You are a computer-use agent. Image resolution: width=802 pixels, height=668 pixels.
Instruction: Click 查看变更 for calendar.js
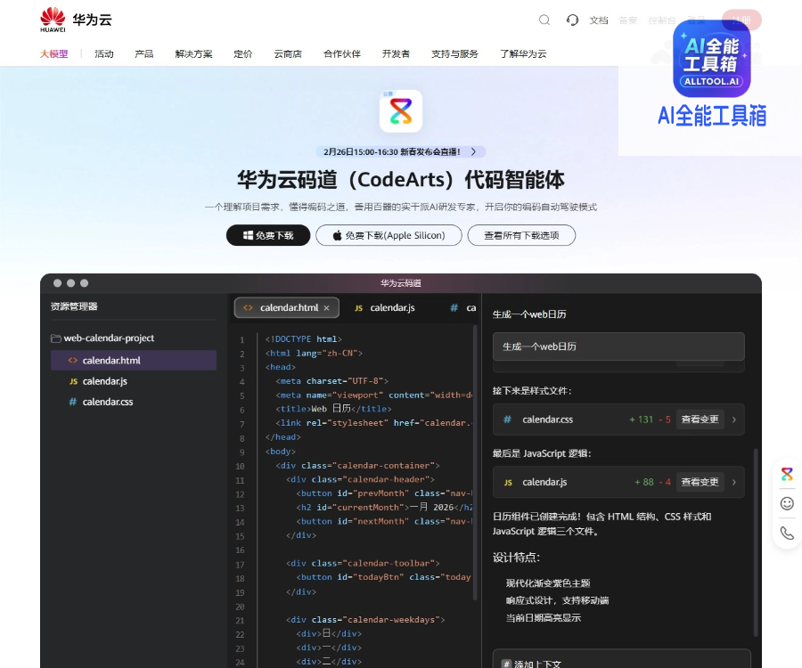coord(700,482)
